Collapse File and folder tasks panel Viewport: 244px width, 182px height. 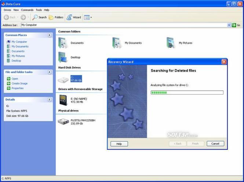[49, 72]
